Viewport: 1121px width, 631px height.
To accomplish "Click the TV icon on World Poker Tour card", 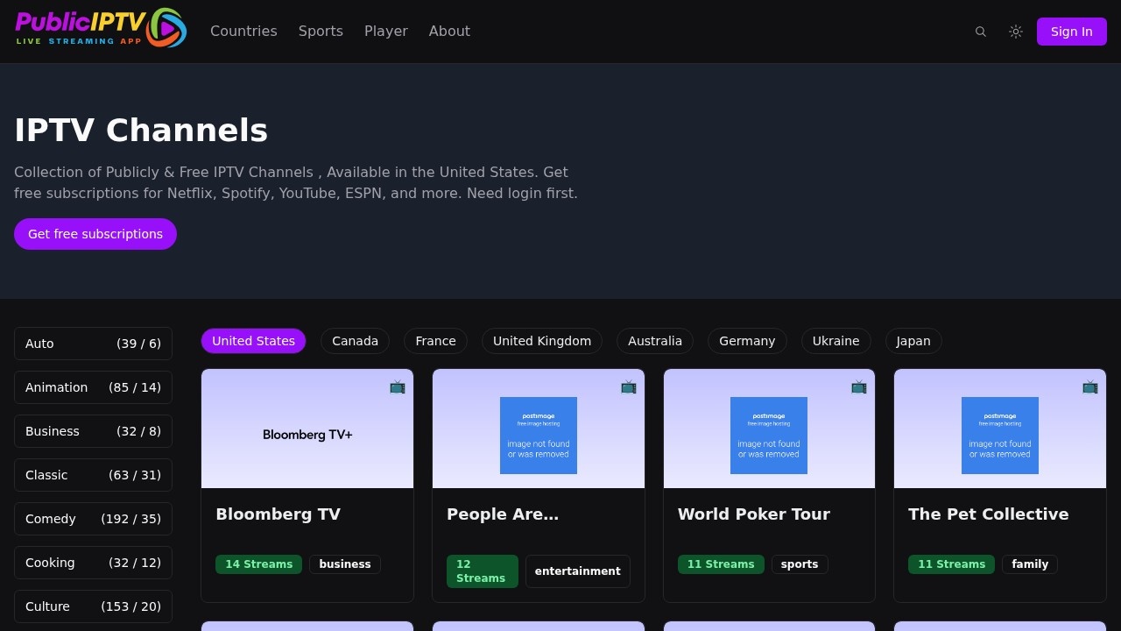I will click(859, 386).
